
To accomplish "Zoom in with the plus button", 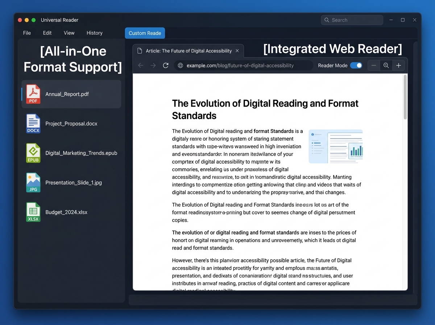I will click(x=398, y=65).
